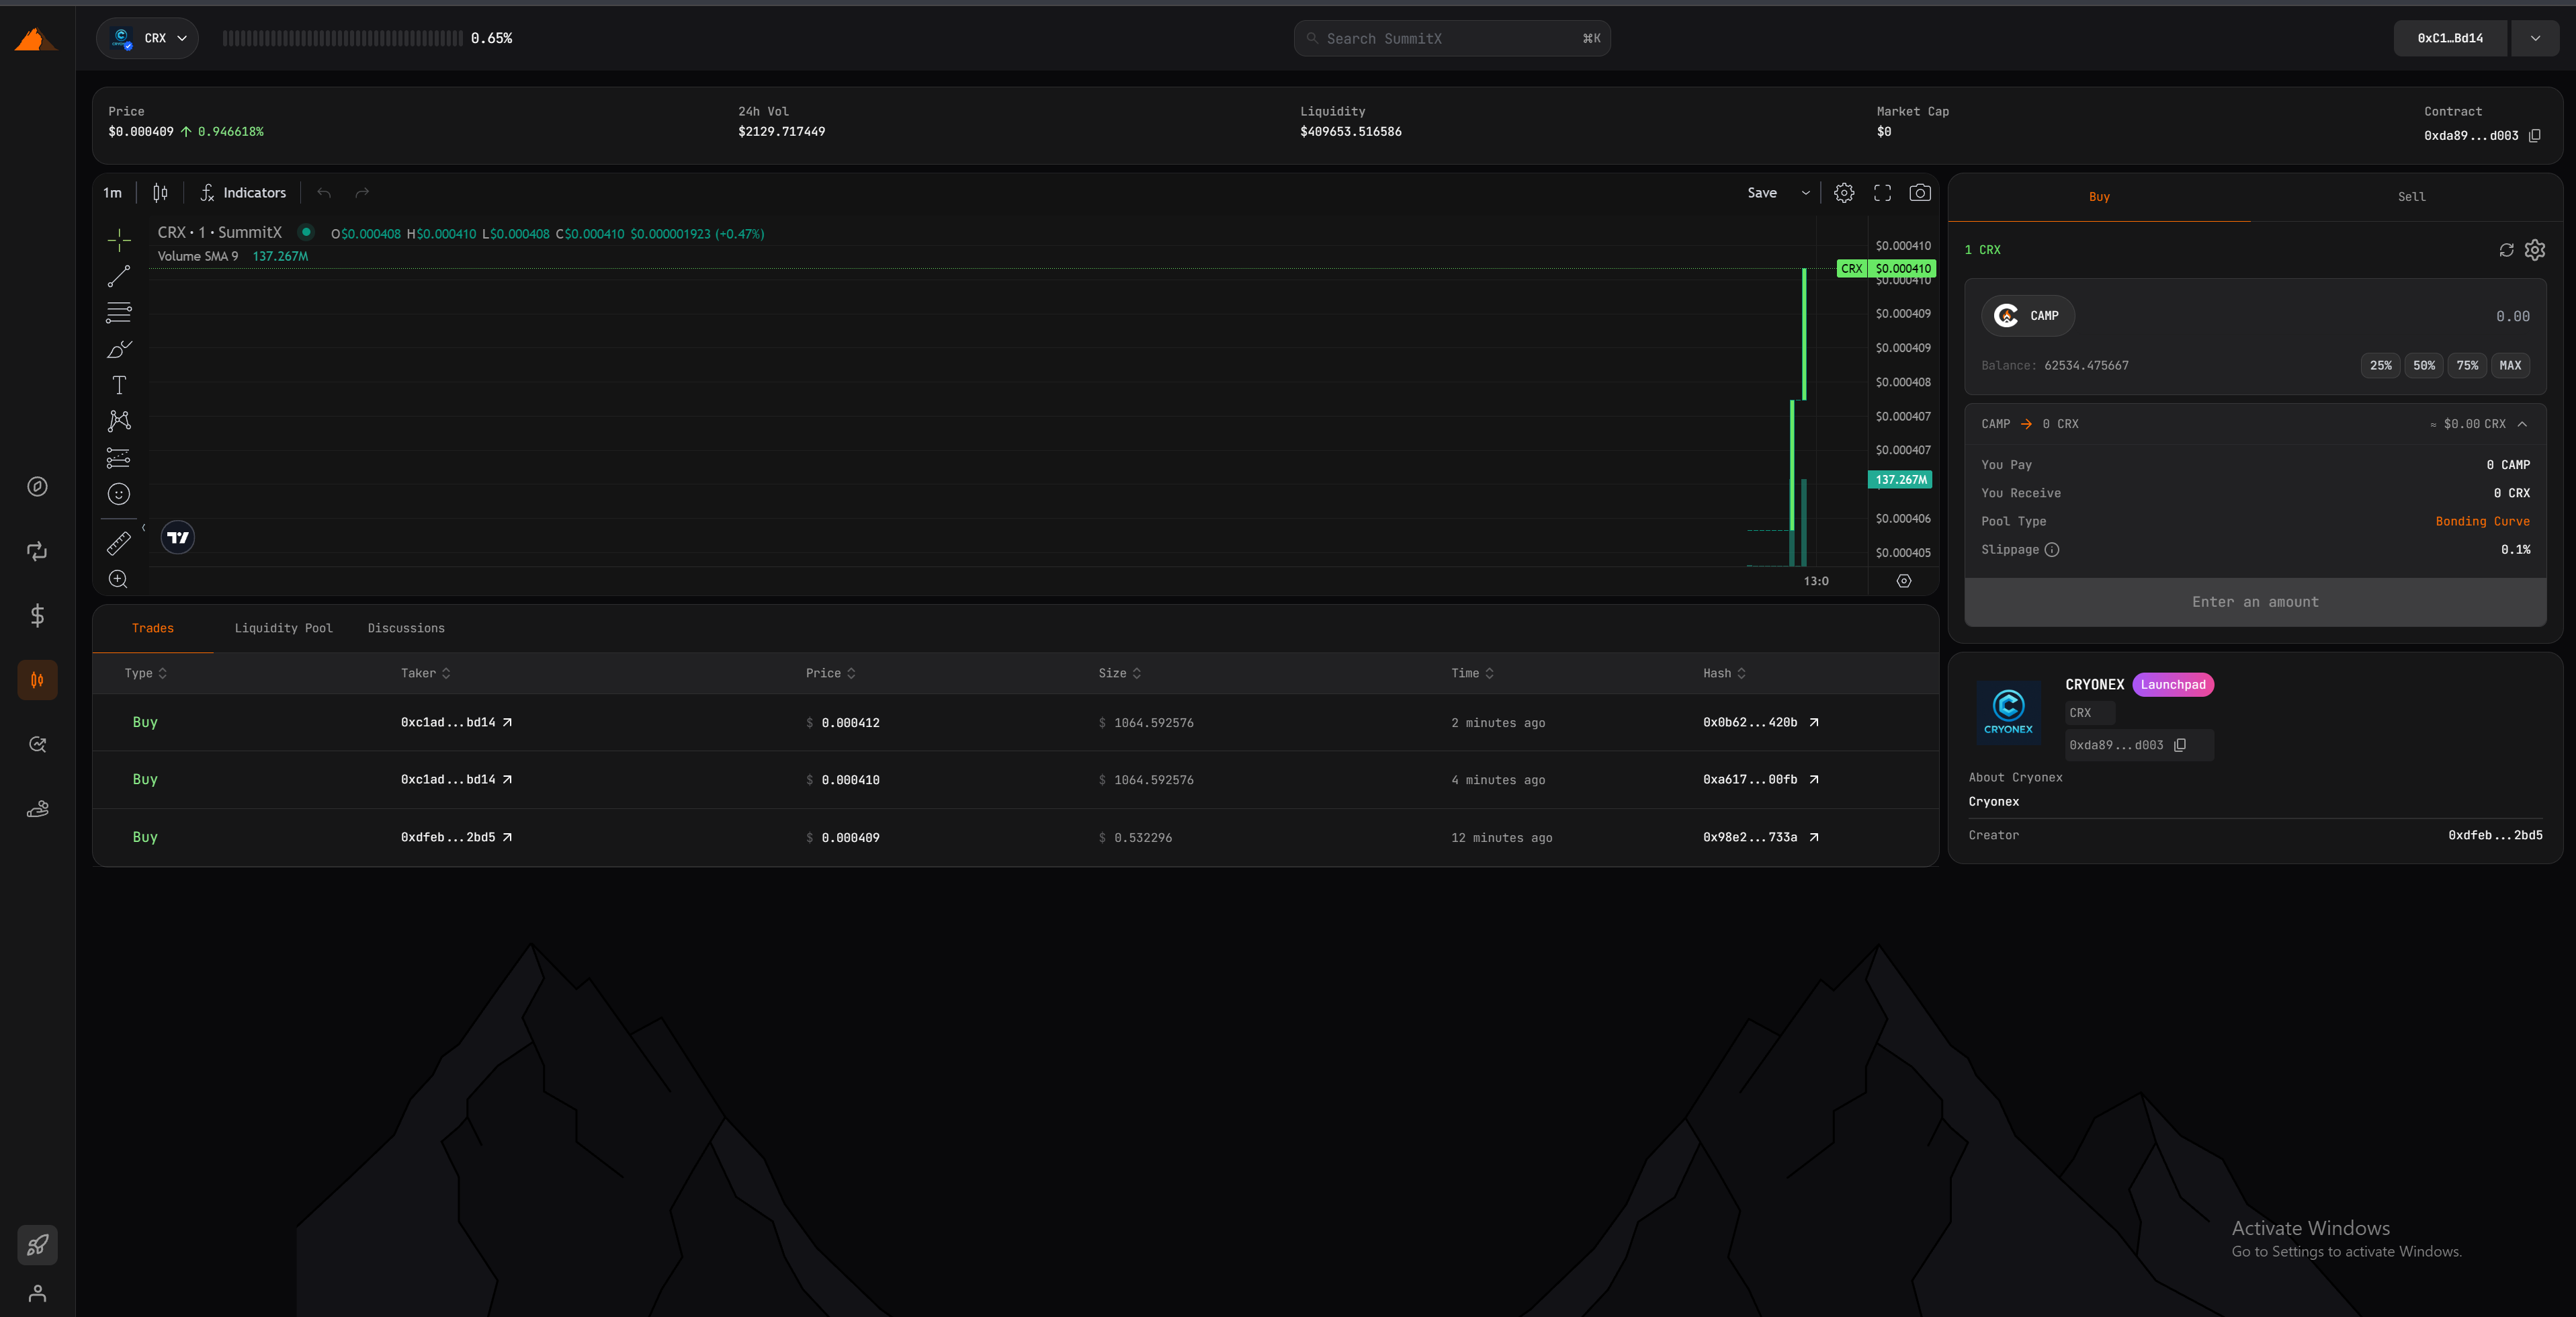Image resolution: width=2576 pixels, height=1317 pixels.
Task: Open the Discussions tab
Action: 406,628
